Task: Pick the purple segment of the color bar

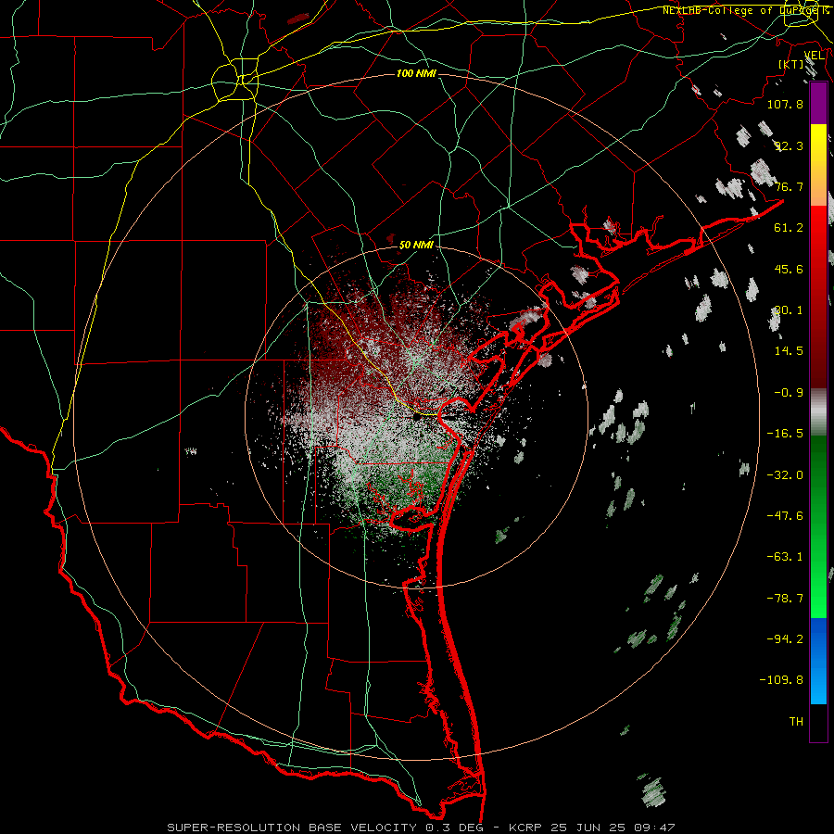Action: pyautogui.click(x=818, y=104)
